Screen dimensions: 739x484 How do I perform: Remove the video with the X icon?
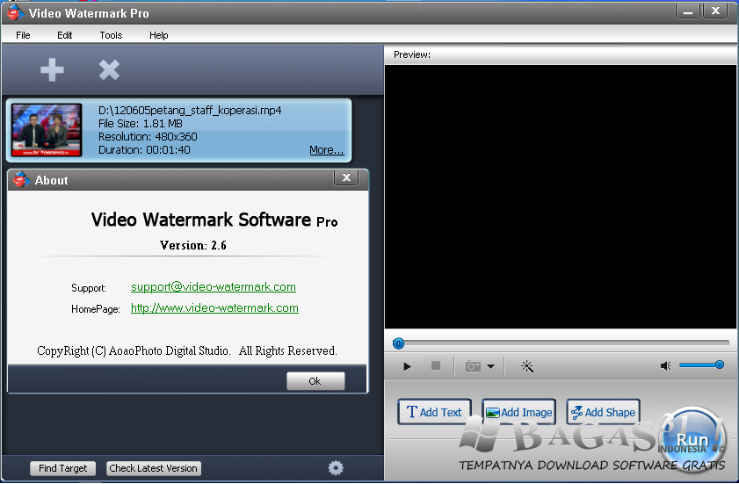pyautogui.click(x=109, y=70)
